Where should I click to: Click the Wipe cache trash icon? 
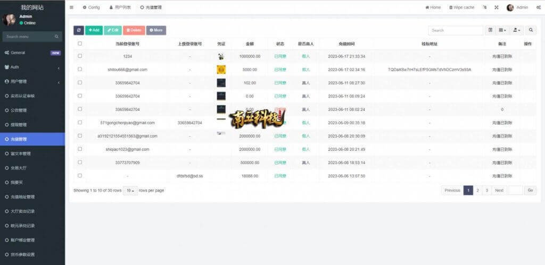pos(451,7)
